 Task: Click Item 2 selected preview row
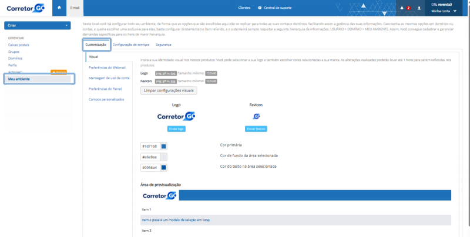click(x=296, y=220)
